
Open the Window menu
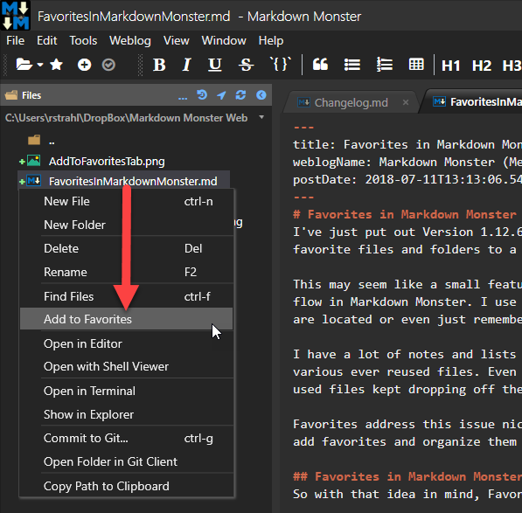click(x=224, y=40)
